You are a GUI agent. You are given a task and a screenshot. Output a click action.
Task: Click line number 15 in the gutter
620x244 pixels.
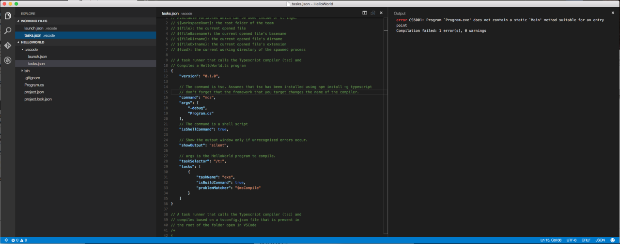(166, 92)
